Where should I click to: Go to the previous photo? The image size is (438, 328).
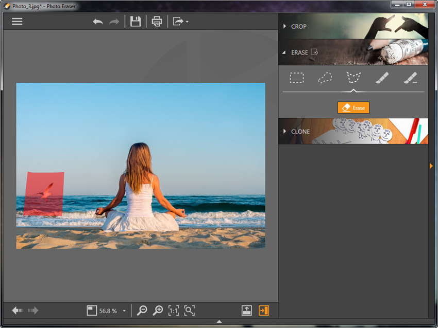click(x=18, y=310)
